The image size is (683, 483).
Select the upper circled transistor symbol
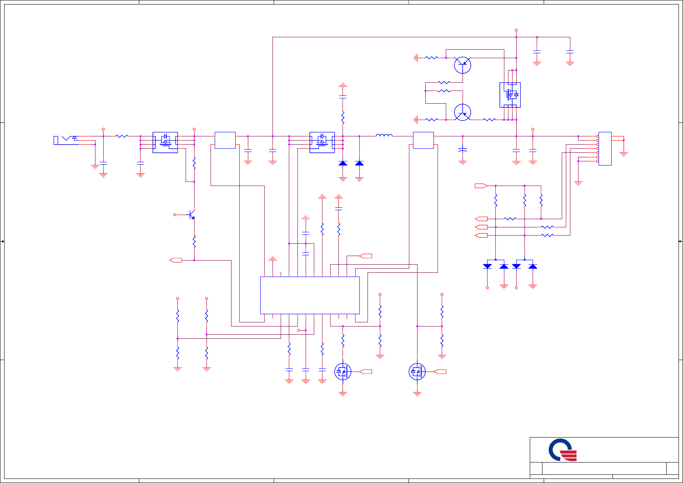pos(463,65)
